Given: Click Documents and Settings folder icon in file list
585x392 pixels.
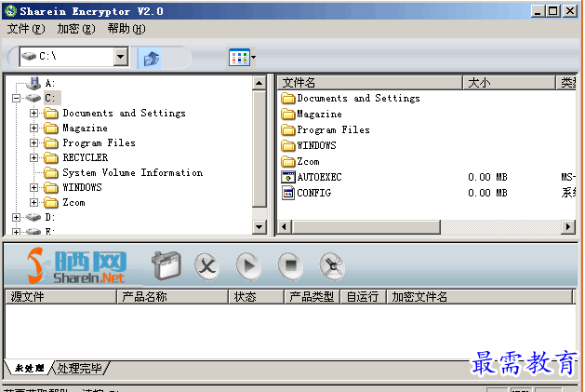Looking at the screenshot, I should pos(287,99).
